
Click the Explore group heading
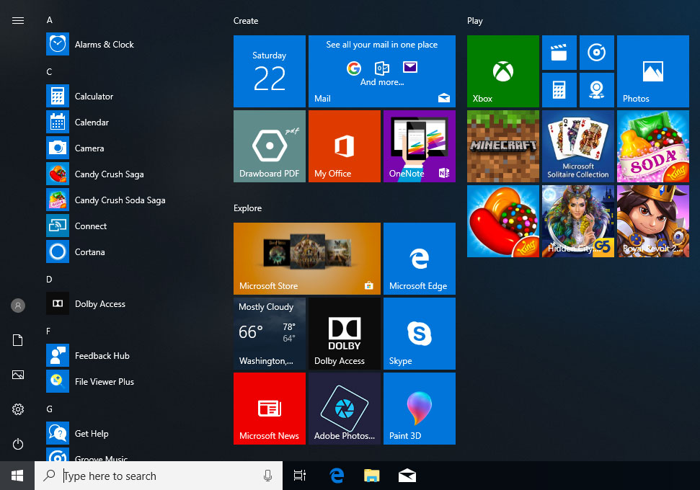click(248, 208)
